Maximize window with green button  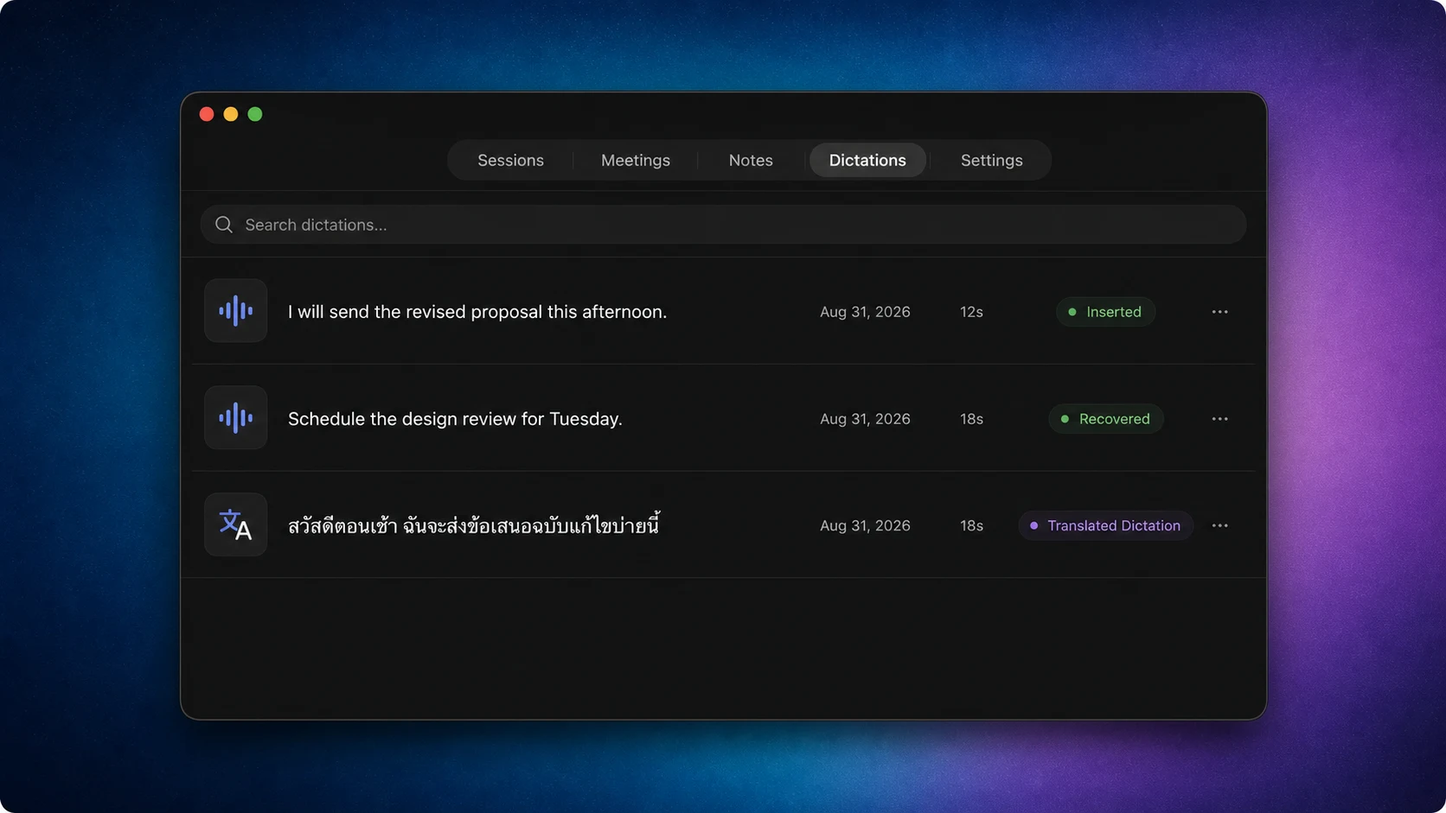click(x=255, y=114)
